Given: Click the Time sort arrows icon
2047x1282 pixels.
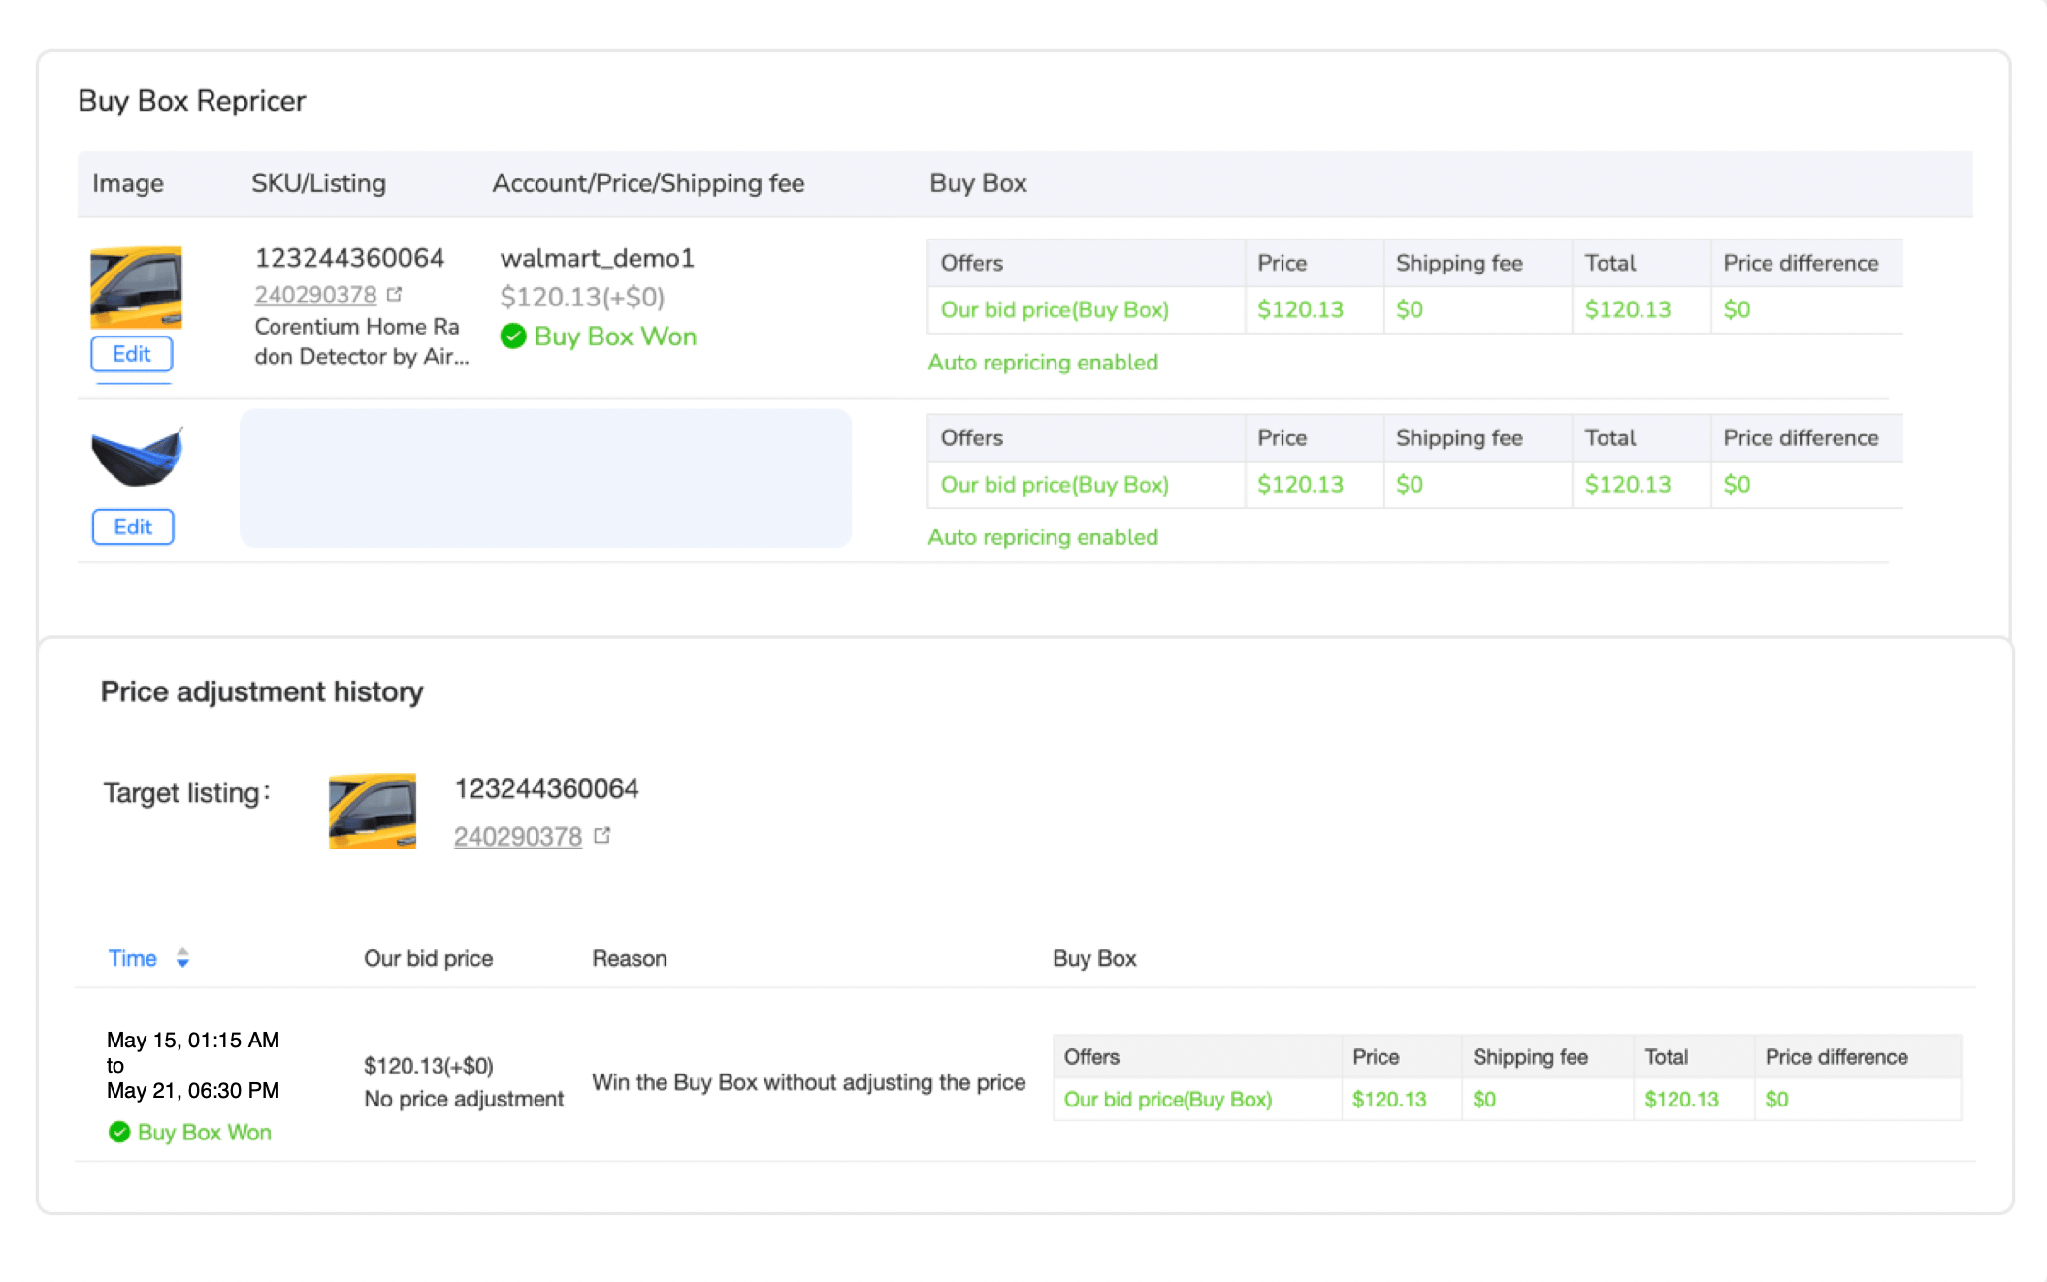Looking at the screenshot, I should pyautogui.click(x=182, y=958).
